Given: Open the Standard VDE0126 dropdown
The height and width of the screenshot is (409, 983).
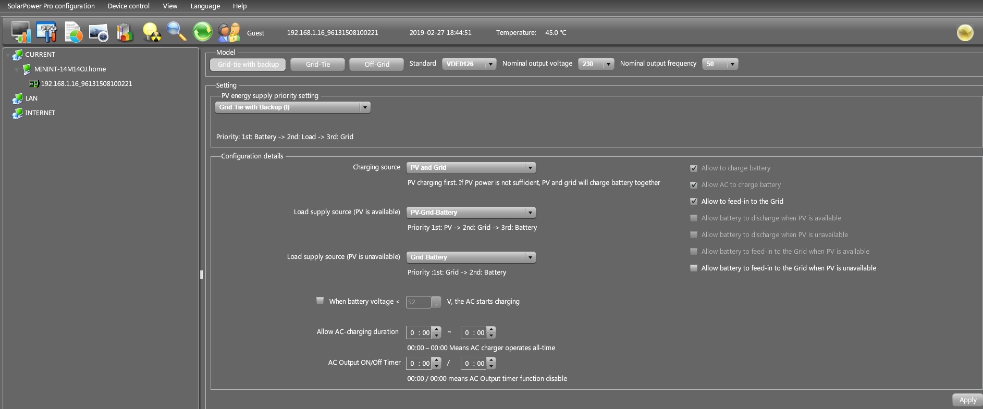Looking at the screenshot, I should pos(469,64).
